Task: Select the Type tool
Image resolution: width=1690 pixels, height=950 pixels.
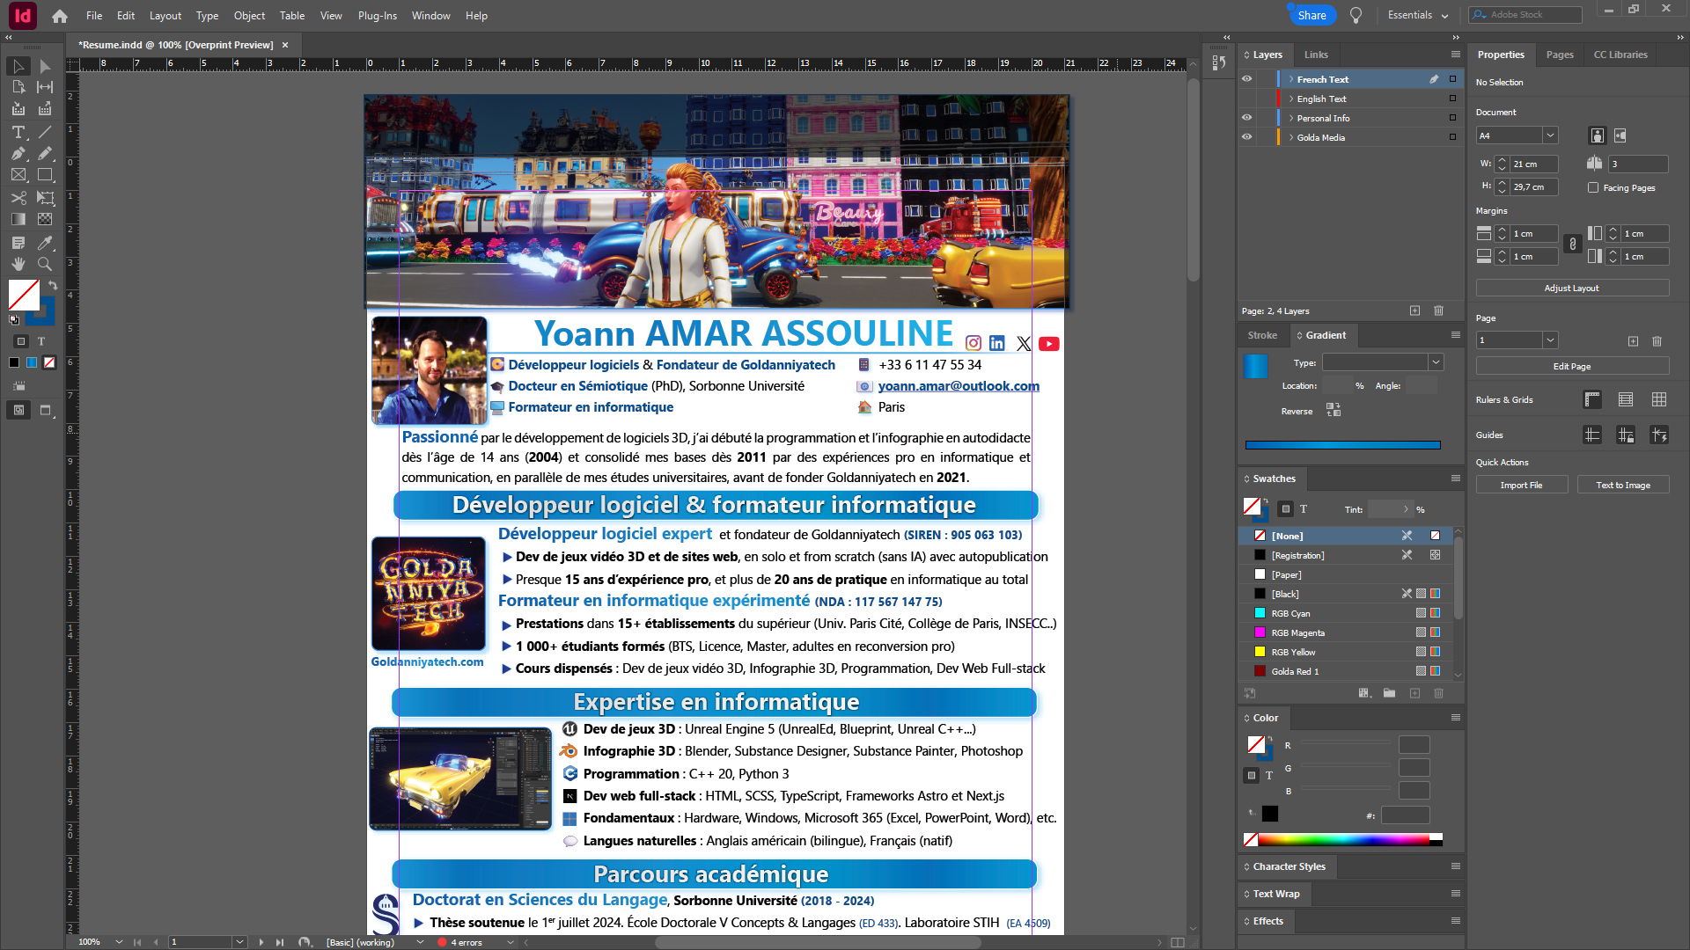Action: pyautogui.click(x=18, y=132)
